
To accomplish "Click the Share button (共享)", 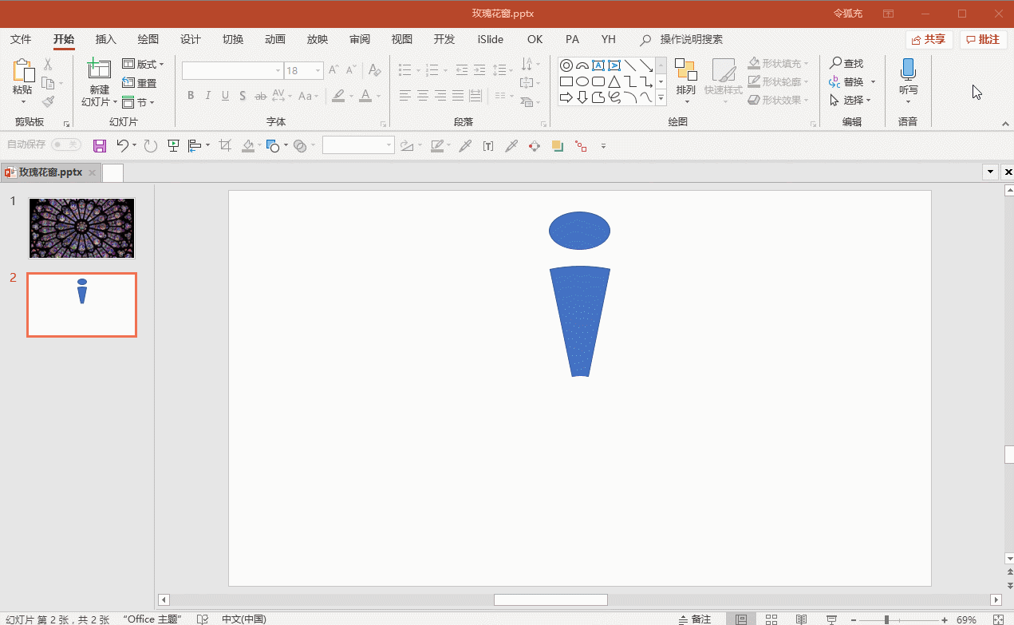I will [929, 39].
